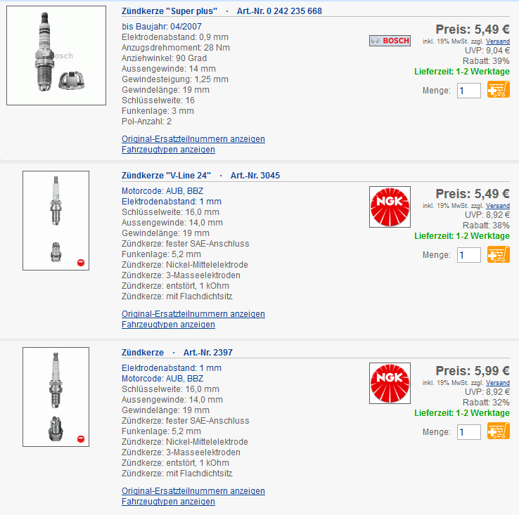Viewport: 519px width, 515px height.
Task: Show Original-Ersatzteilnummern for Bosch Super plus
Action: (x=193, y=139)
